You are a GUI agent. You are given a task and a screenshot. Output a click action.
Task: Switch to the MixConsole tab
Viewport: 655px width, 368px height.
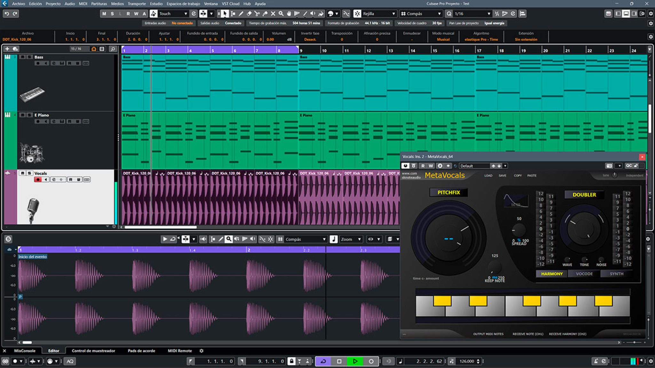tap(25, 351)
